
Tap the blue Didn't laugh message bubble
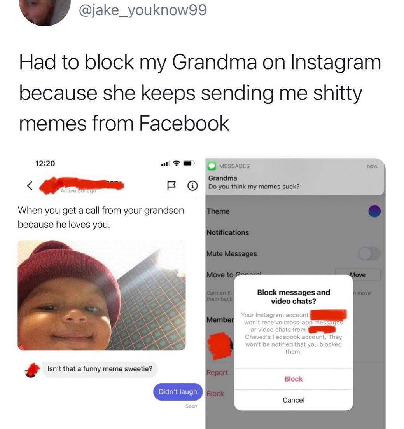pos(178,392)
